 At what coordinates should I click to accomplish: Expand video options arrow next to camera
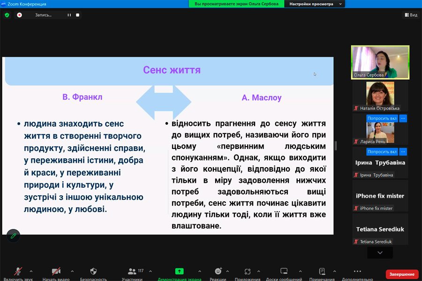point(72,271)
